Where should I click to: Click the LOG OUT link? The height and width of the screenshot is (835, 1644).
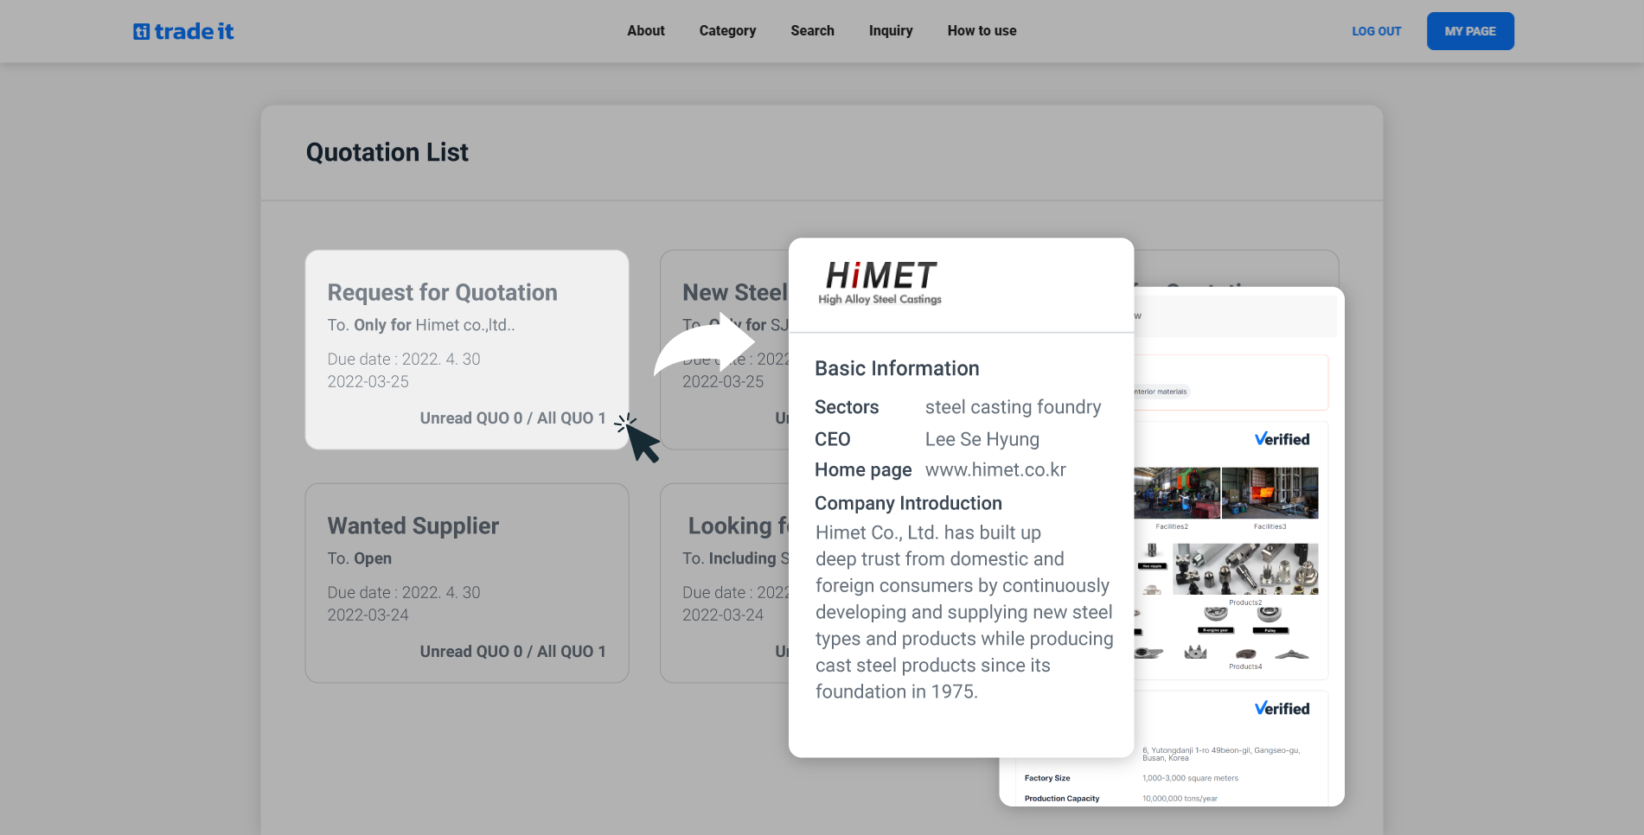[1376, 31]
